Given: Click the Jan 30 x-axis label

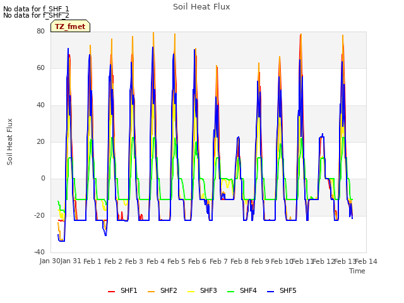Looking at the screenshot, I should (50, 261).
